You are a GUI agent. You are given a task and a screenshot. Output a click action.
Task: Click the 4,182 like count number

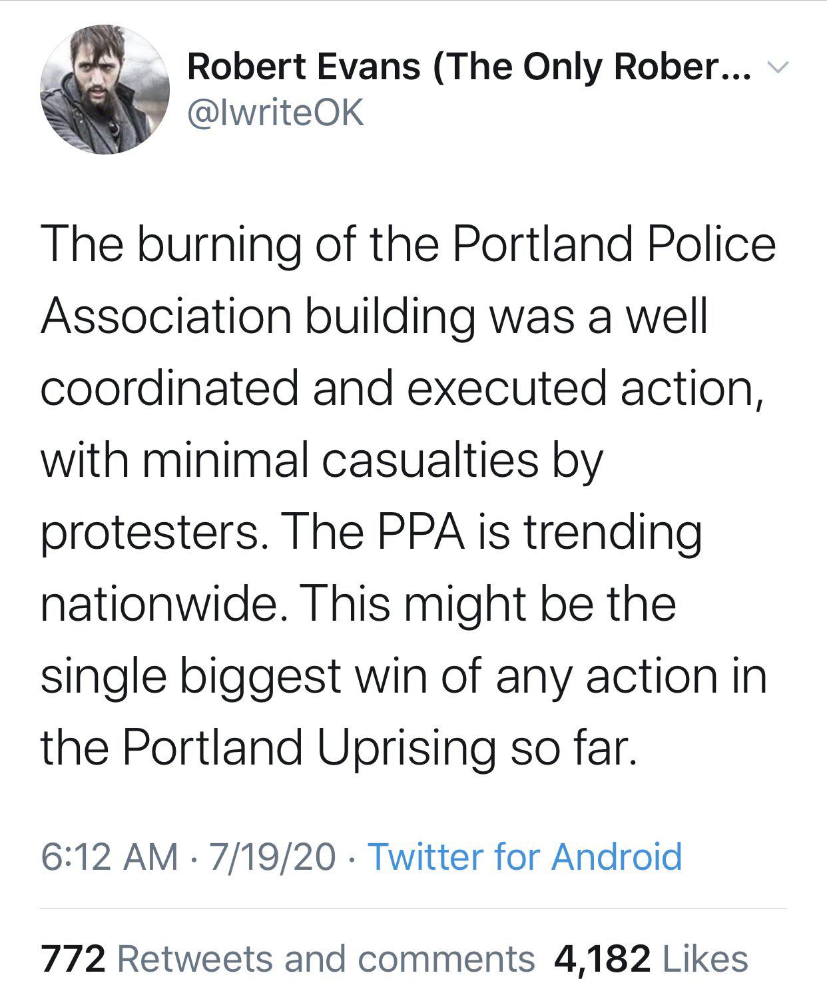[x=602, y=959]
